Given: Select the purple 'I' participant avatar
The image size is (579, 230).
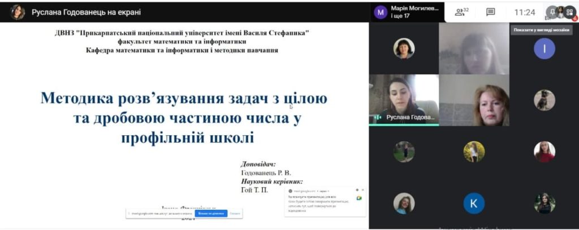Looking at the screenshot, I should [545, 48].
